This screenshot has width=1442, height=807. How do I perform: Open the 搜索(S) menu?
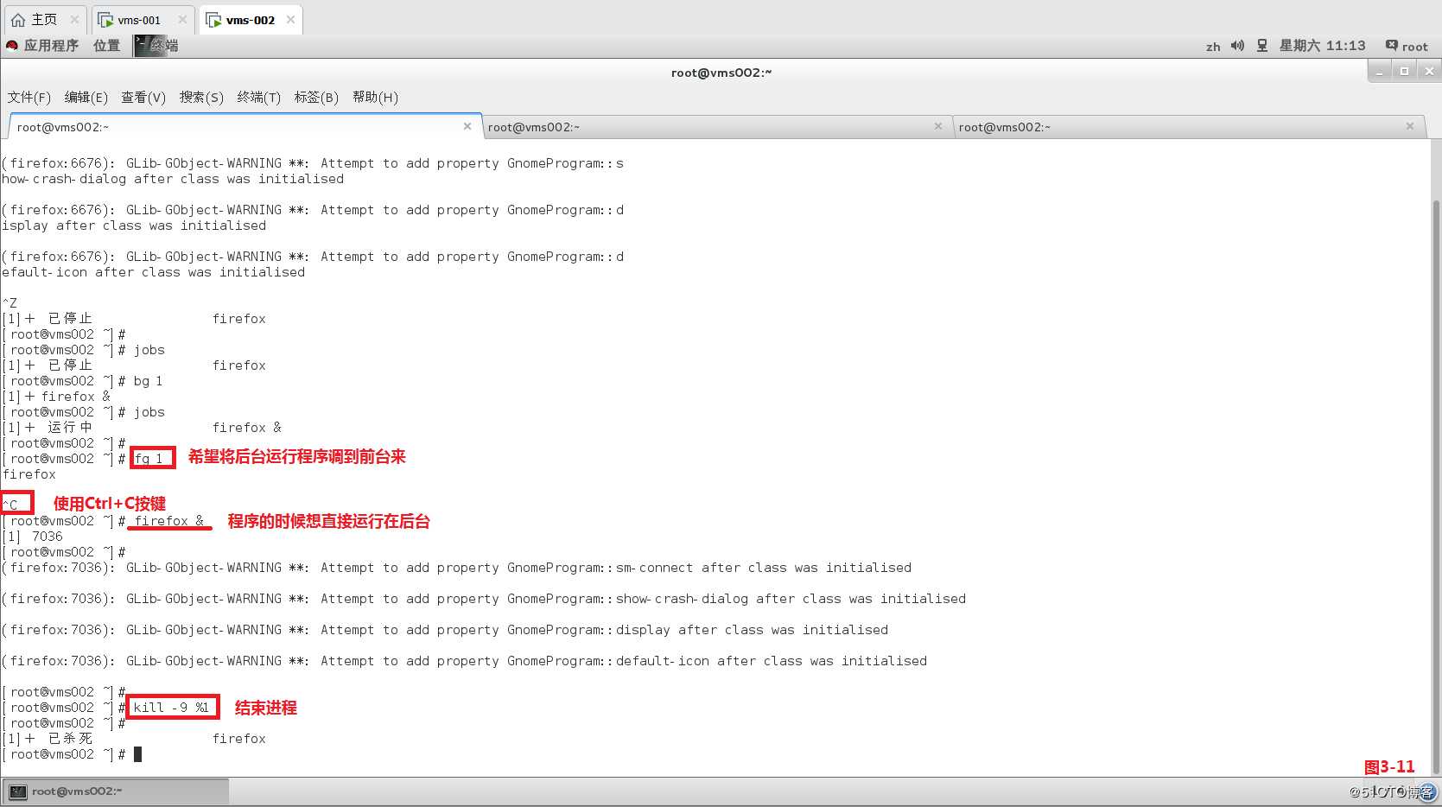tap(201, 97)
